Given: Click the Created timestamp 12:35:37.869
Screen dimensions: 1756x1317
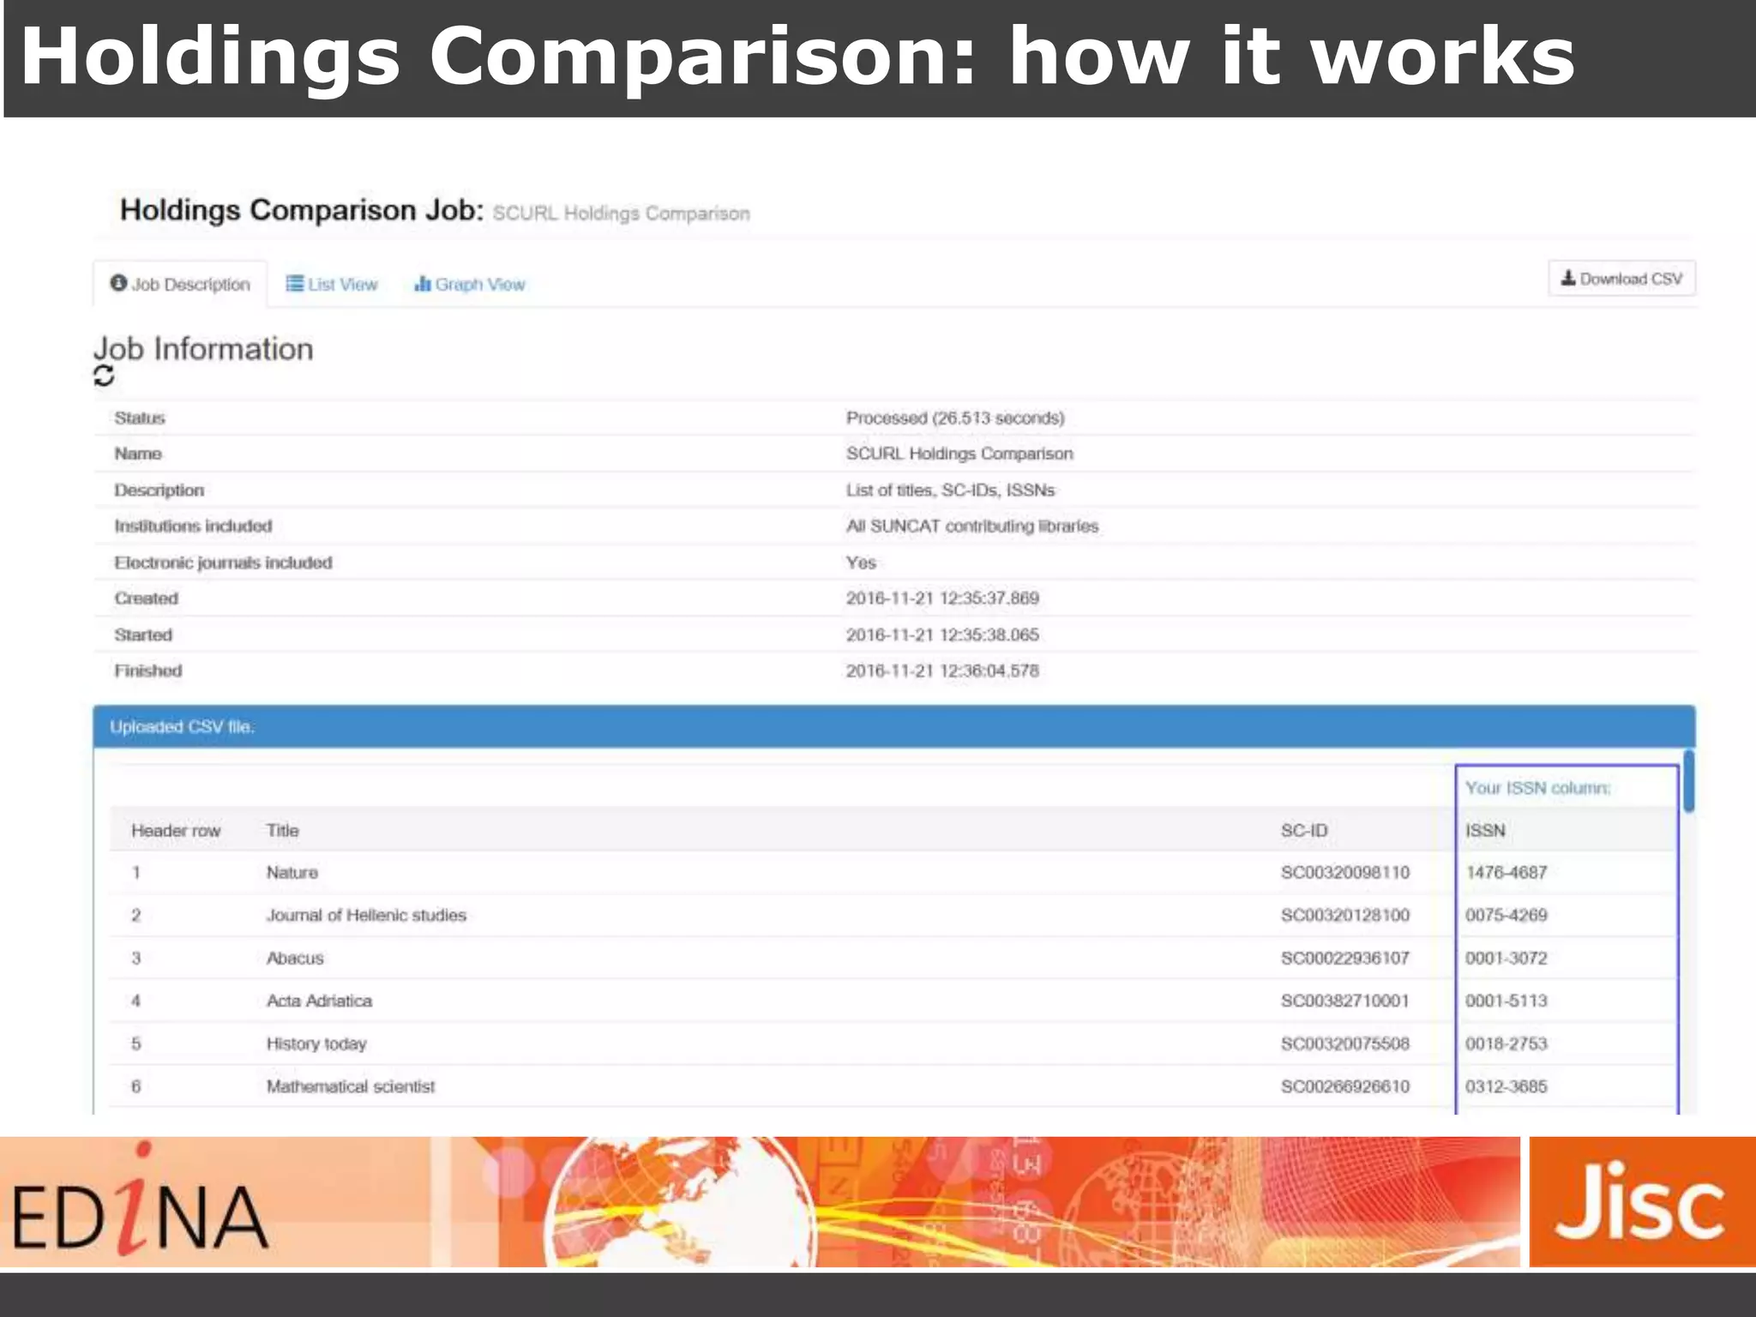Looking at the screenshot, I should pos(942,598).
